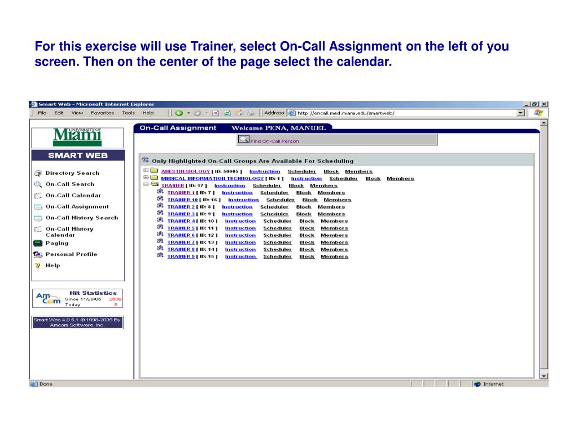The height and width of the screenshot is (433, 578).
Task: Click the open TRAINER folder icon
Action: tap(155, 184)
